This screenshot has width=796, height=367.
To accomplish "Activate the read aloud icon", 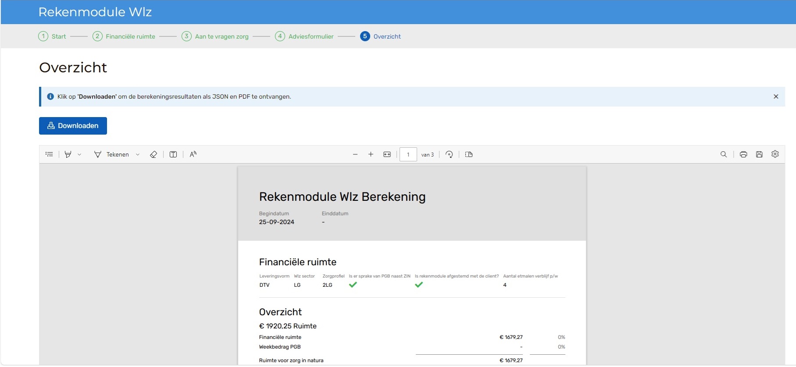I will 193,154.
